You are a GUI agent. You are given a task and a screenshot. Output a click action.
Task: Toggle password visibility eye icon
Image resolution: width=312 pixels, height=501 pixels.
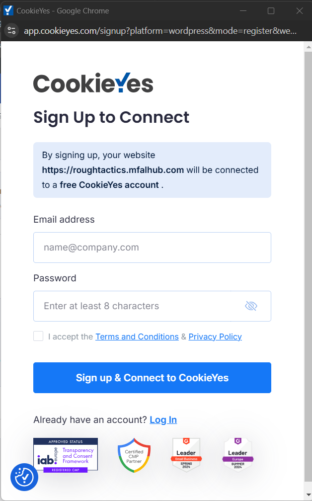click(251, 306)
